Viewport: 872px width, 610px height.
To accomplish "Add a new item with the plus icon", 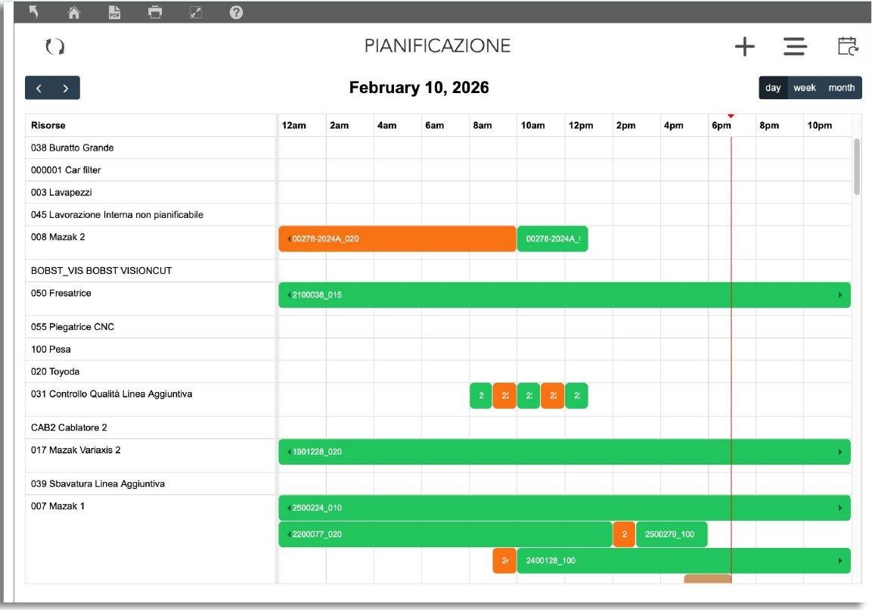I will pyautogui.click(x=745, y=47).
